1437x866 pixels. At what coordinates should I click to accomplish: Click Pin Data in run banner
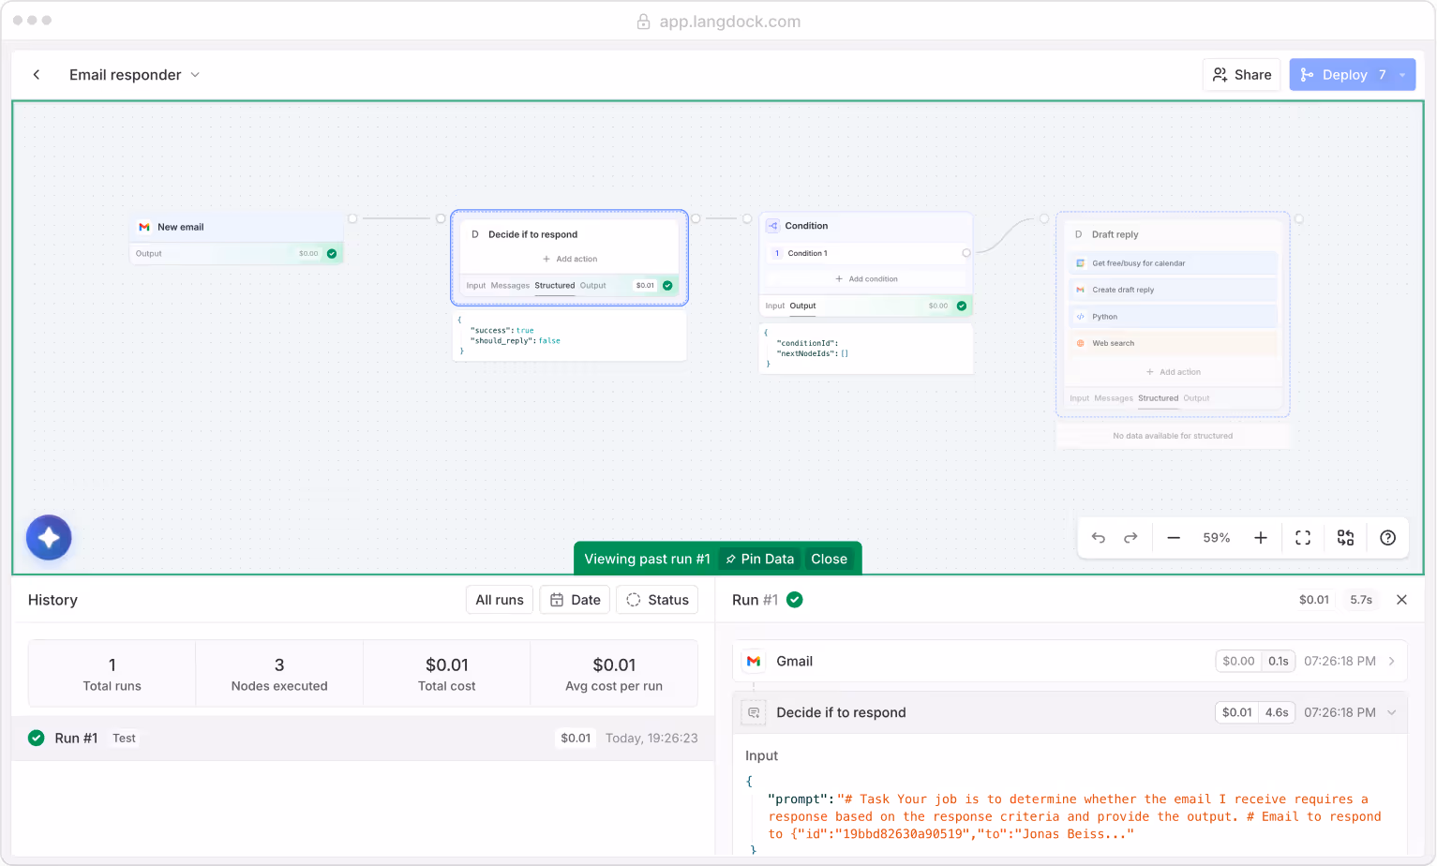[760, 559]
